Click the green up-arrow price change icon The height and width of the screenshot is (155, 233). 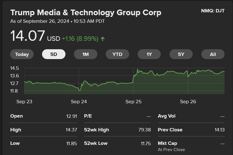(x=103, y=39)
